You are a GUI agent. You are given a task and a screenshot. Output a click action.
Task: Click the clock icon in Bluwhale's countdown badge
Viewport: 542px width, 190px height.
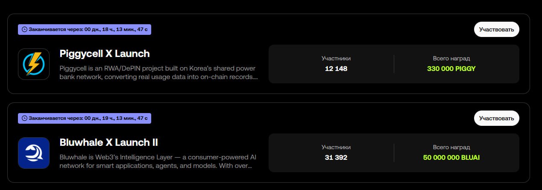click(24, 118)
